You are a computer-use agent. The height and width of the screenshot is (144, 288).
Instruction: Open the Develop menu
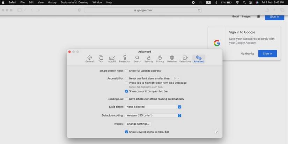pos(83,2)
